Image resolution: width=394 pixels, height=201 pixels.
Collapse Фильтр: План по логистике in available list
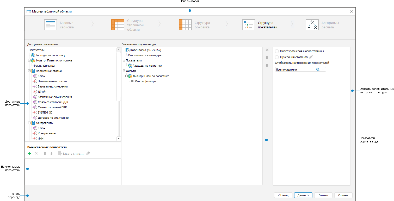29,60
